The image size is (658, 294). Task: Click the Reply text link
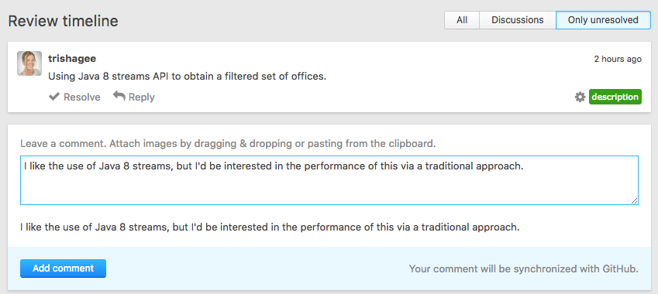click(141, 97)
